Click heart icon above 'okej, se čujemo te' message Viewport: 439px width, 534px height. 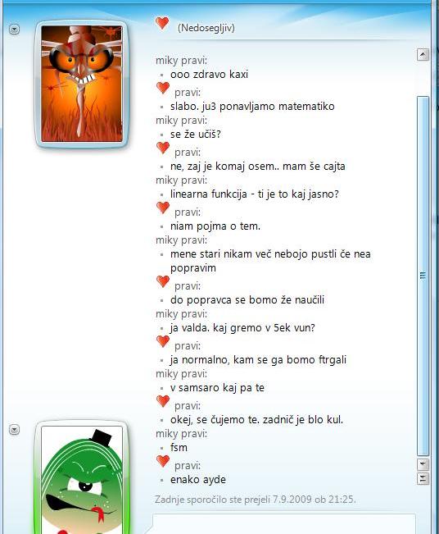pyautogui.click(x=163, y=401)
